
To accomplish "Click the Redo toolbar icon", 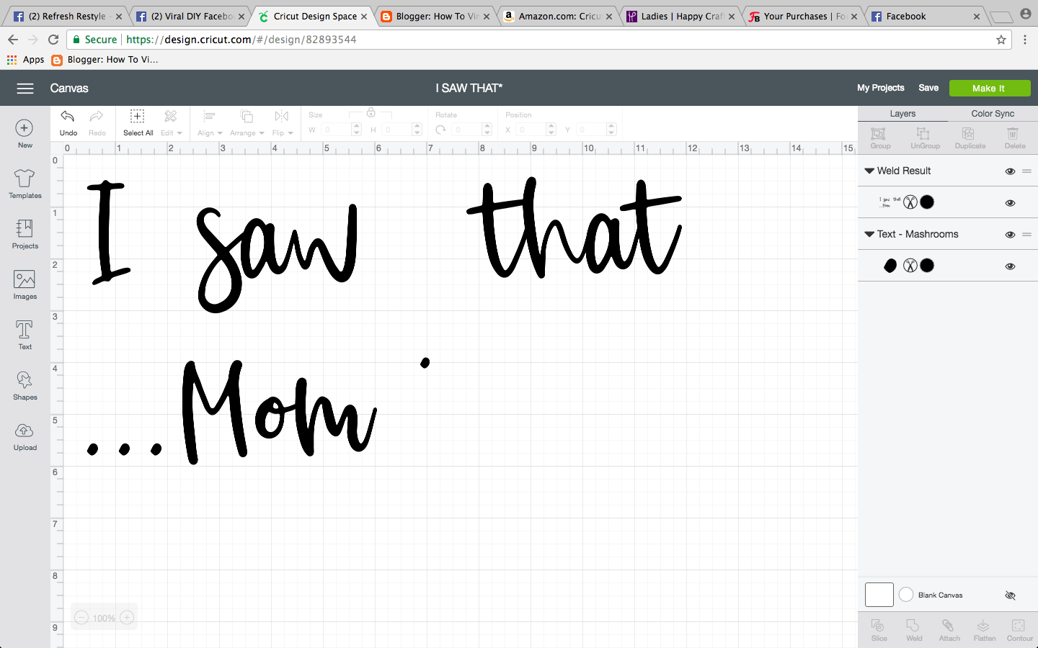I will pyautogui.click(x=97, y=122).
